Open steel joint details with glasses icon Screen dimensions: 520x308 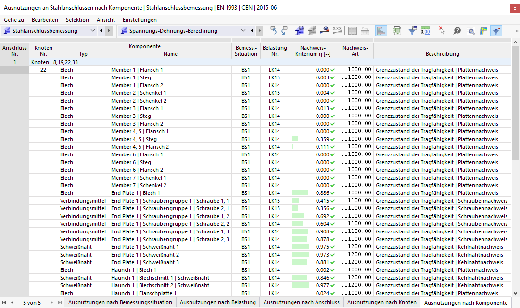tap(299, 31)
